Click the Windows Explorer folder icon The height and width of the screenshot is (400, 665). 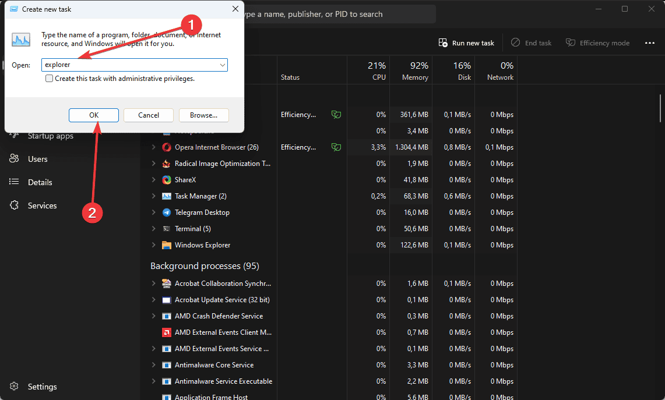pyautogui.click(x=167, y=245)
